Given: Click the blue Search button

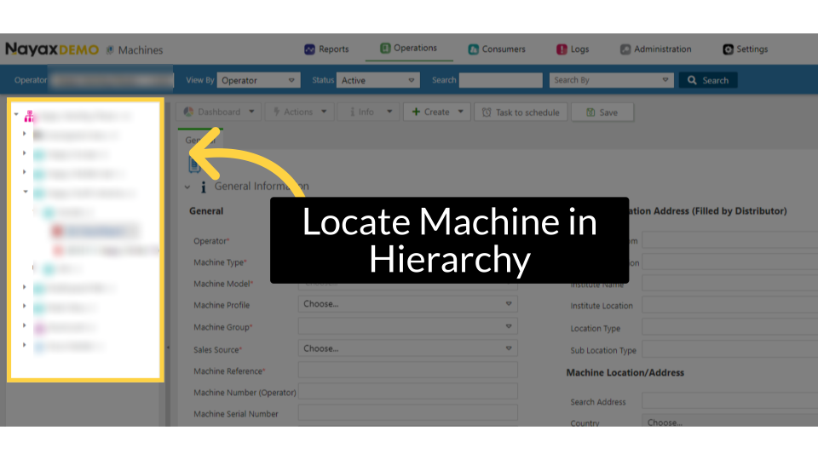Looking at the screenshot, I should tap(708, 80).
